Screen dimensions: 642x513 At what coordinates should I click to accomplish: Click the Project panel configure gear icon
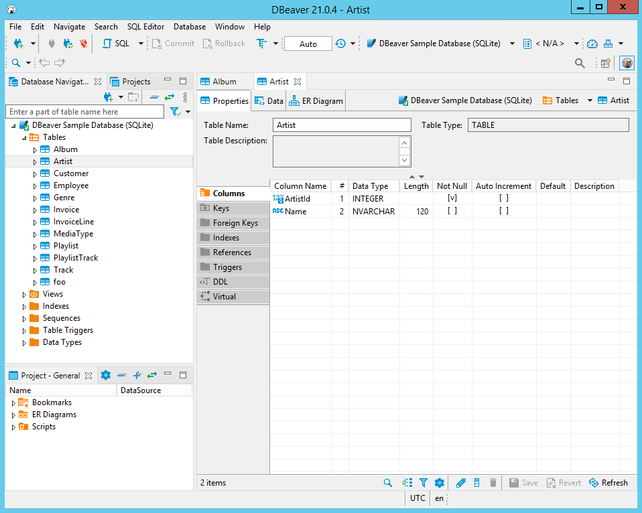tap(106, 375)
